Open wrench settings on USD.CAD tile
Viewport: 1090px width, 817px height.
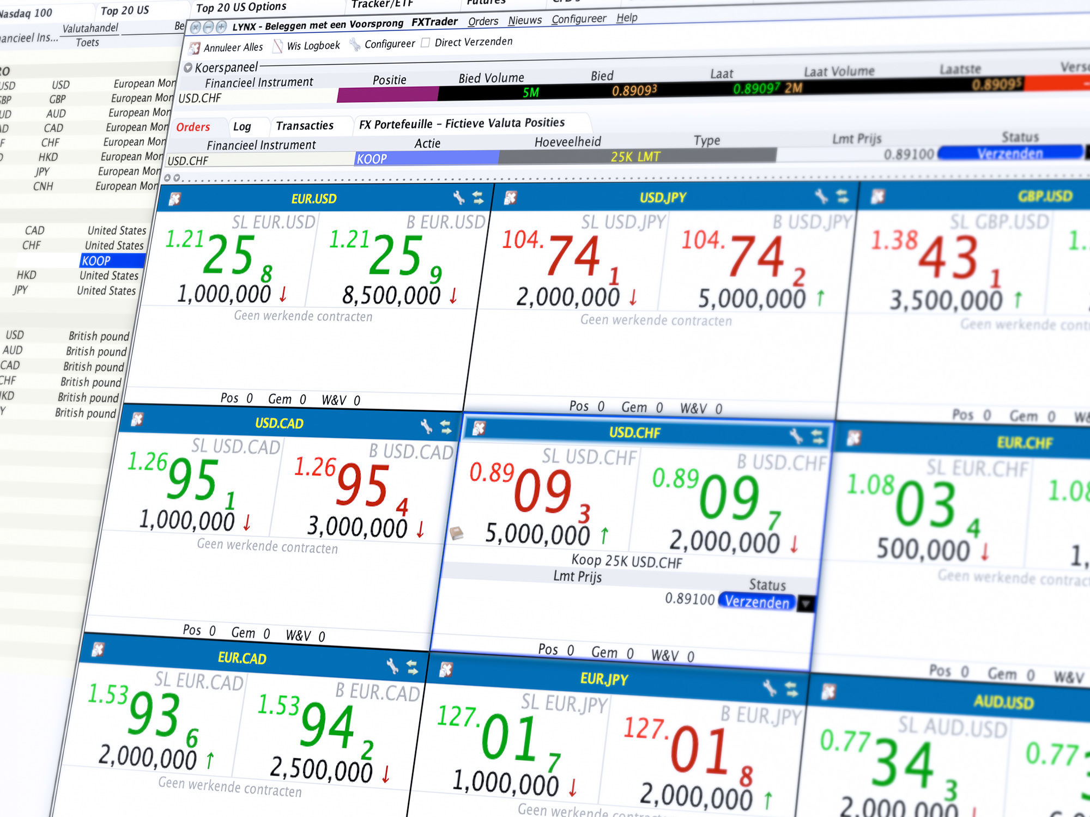[x=426, y=426]
